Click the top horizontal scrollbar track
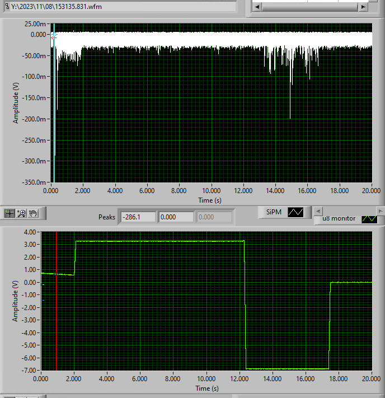This screenshot has width=385, height=398. pyautogui.click(x=310, y=7)
